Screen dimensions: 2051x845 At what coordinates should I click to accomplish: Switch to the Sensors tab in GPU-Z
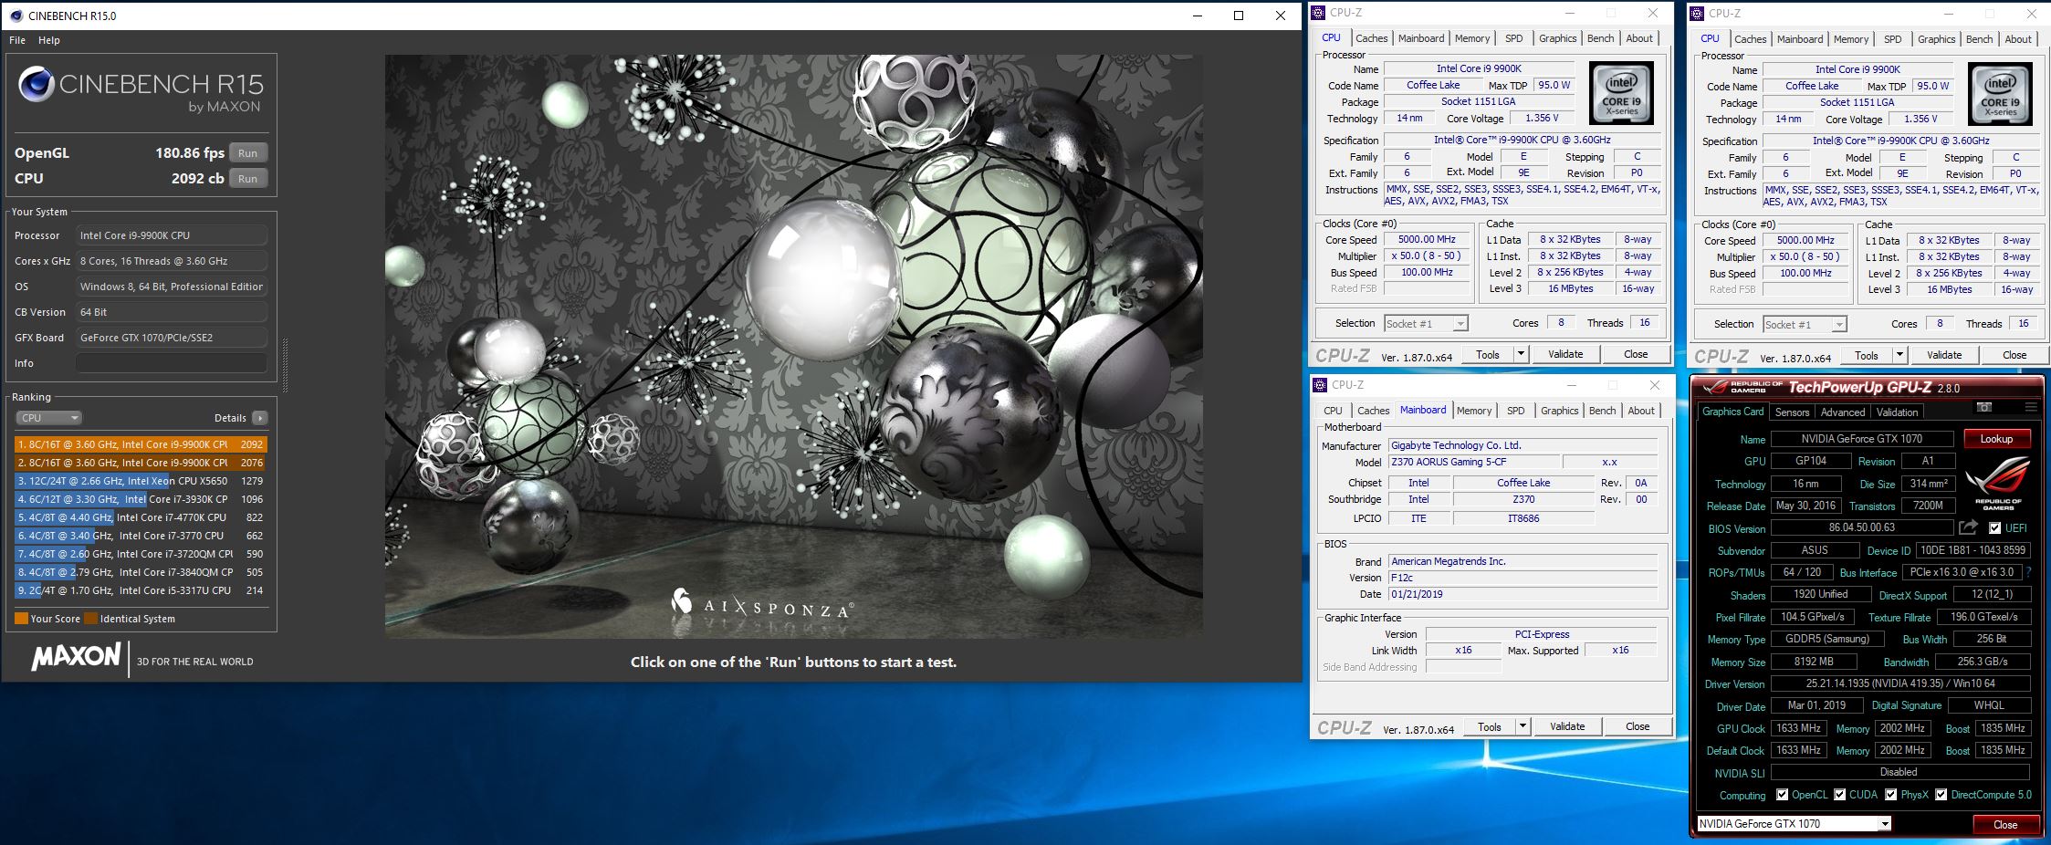1792,412
